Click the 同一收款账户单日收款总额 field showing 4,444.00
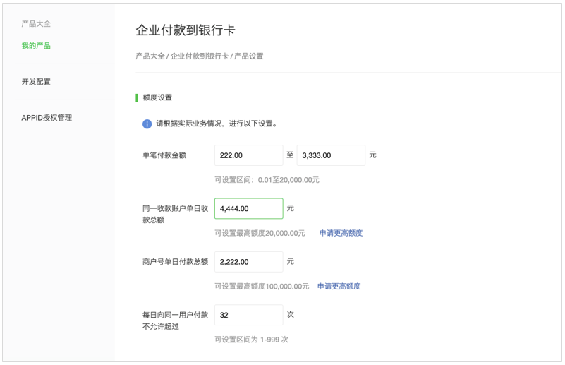 (248, 208)
